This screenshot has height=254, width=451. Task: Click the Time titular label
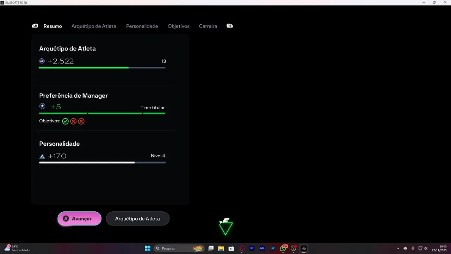click(153, 108)
